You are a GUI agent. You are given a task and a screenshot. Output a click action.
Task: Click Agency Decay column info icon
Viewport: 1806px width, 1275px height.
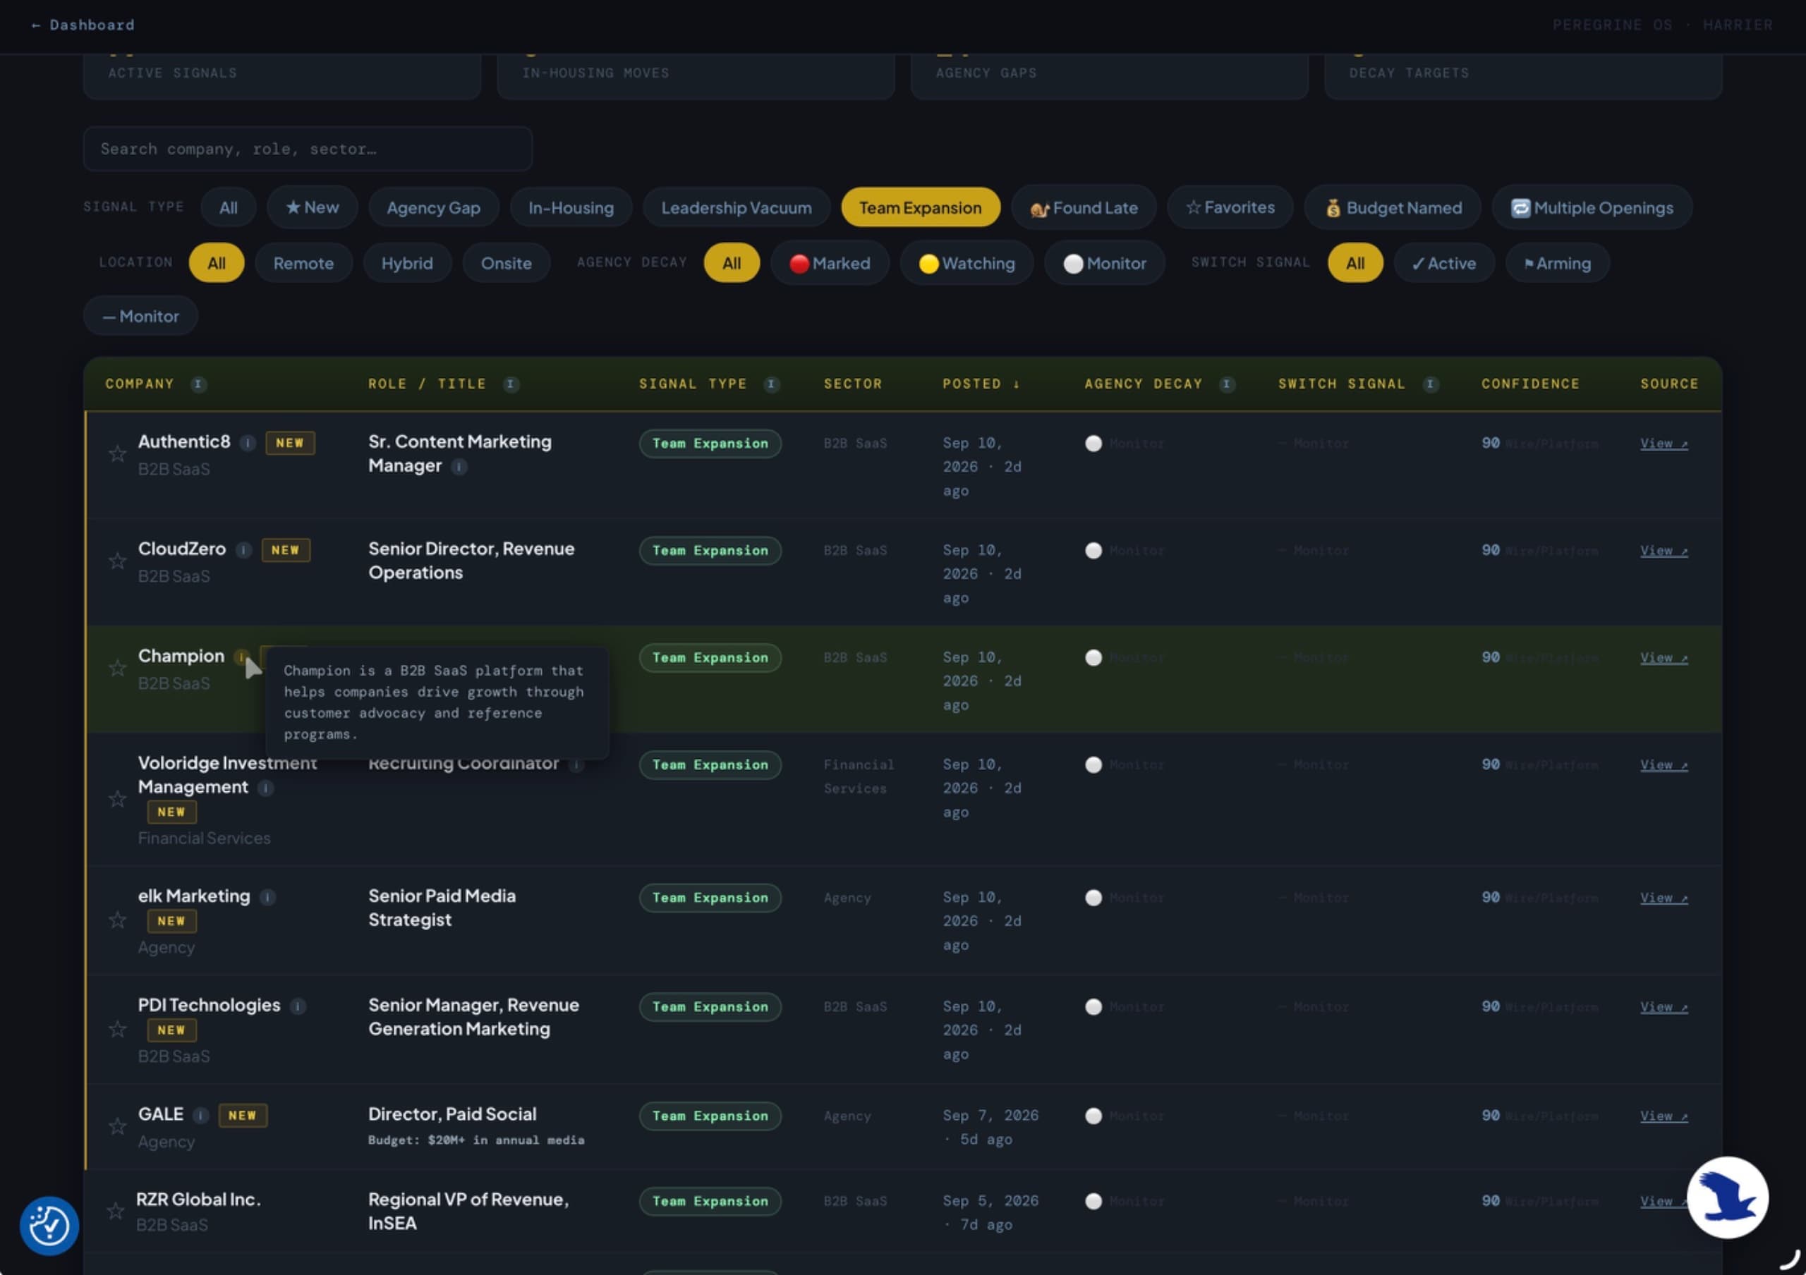coord(1227,384)
